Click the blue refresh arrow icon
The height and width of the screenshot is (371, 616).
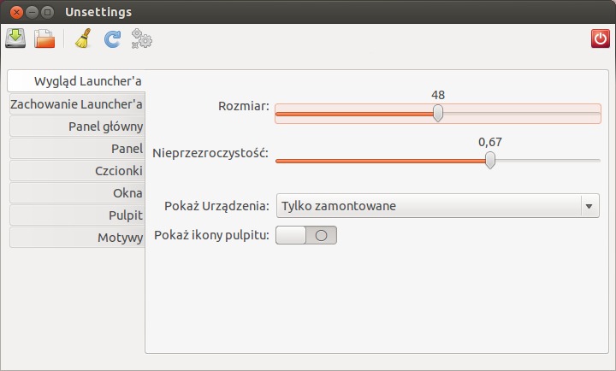[113, 38]
